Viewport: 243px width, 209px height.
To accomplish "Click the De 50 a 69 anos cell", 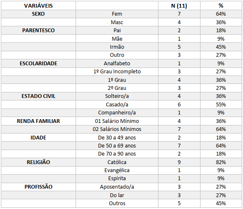I will pyautogui.click(x=117, y=146).
